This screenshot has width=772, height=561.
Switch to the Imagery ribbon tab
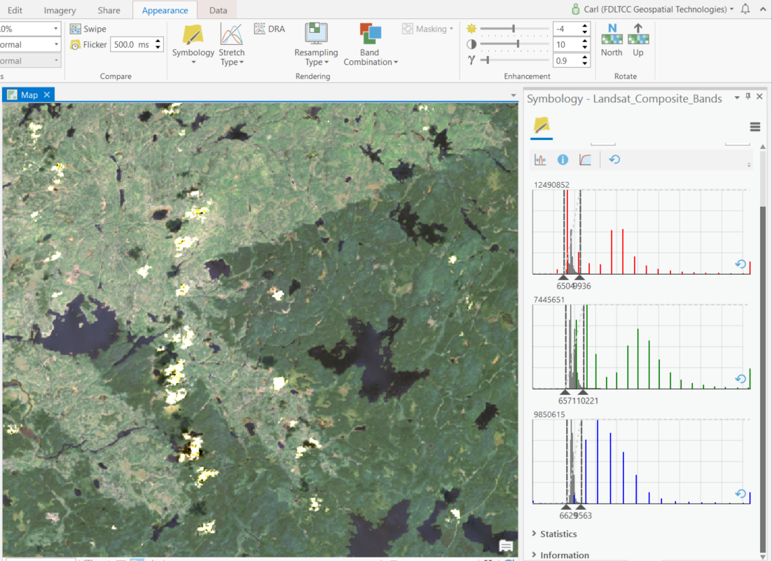(60, 10)
